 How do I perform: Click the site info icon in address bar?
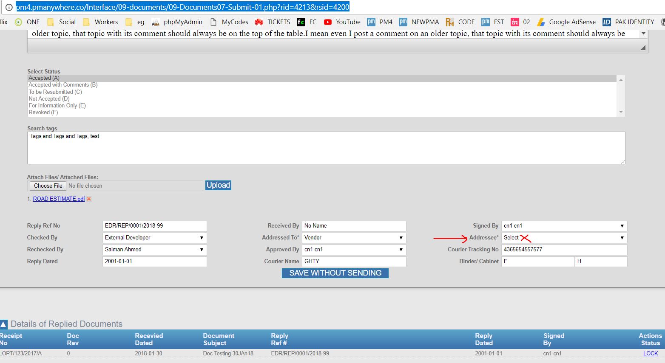click(x=9, y=7)
